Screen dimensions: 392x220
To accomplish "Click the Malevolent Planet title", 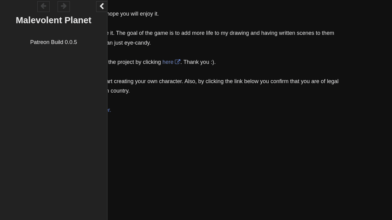I will (x=54, y=20).
